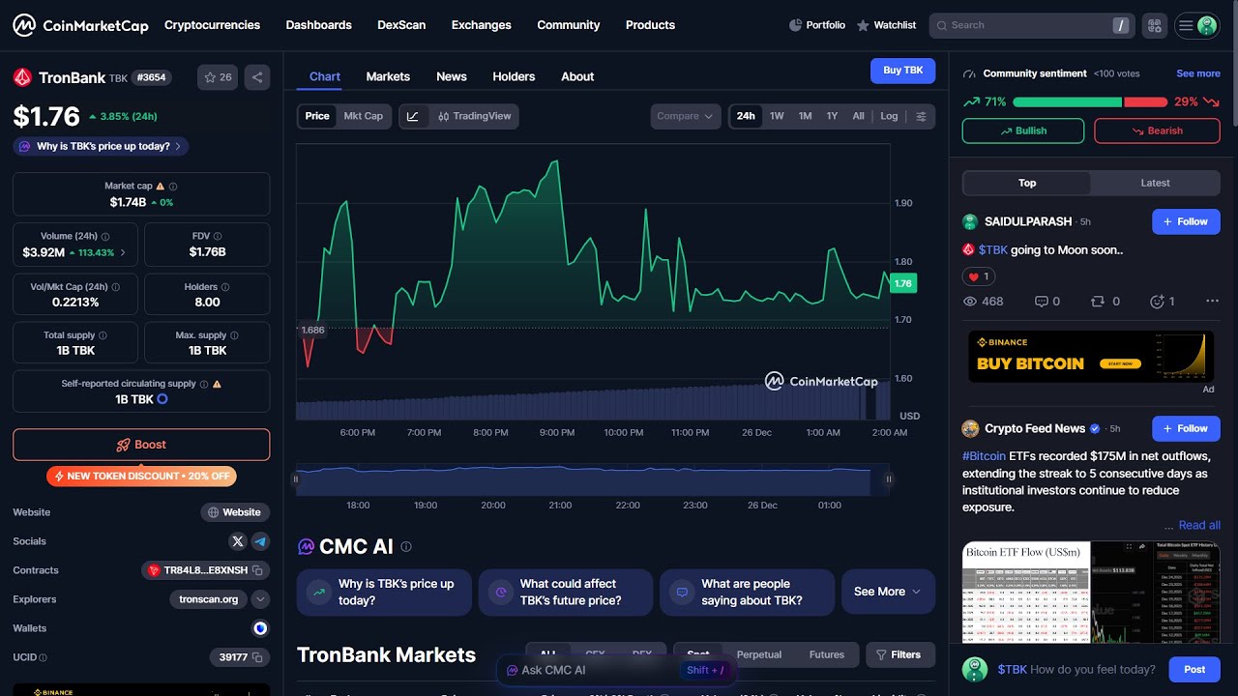Select Mkt Cap chart mode
This screenshot has width=1238, height=696.
tap(364, 116)
